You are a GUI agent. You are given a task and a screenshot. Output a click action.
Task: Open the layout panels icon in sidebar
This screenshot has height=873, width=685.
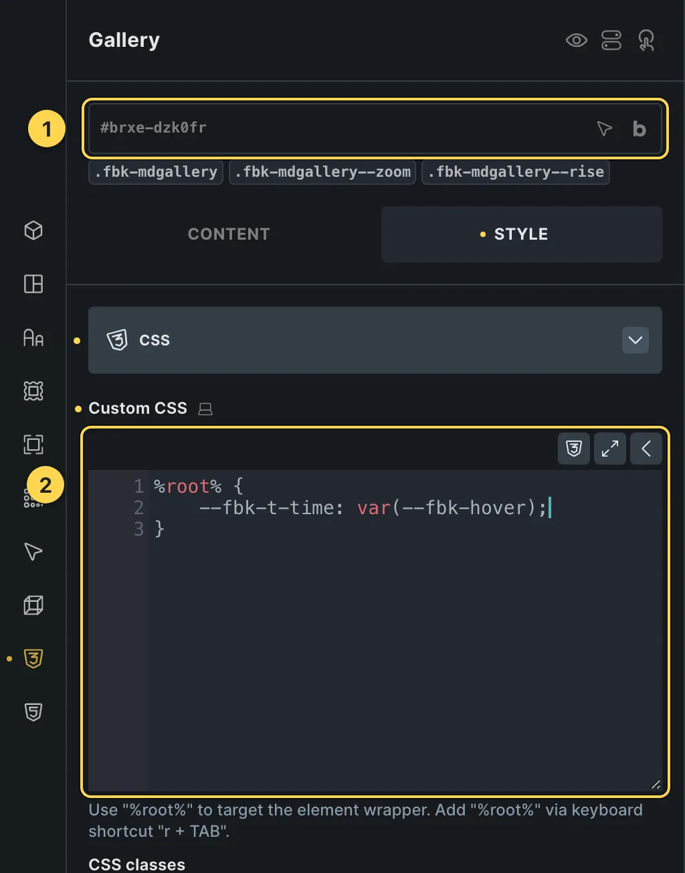click(33, 284)
